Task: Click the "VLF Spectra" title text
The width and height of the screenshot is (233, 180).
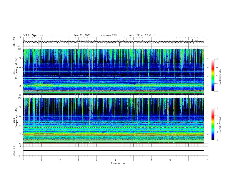Action: pos(33,35)
